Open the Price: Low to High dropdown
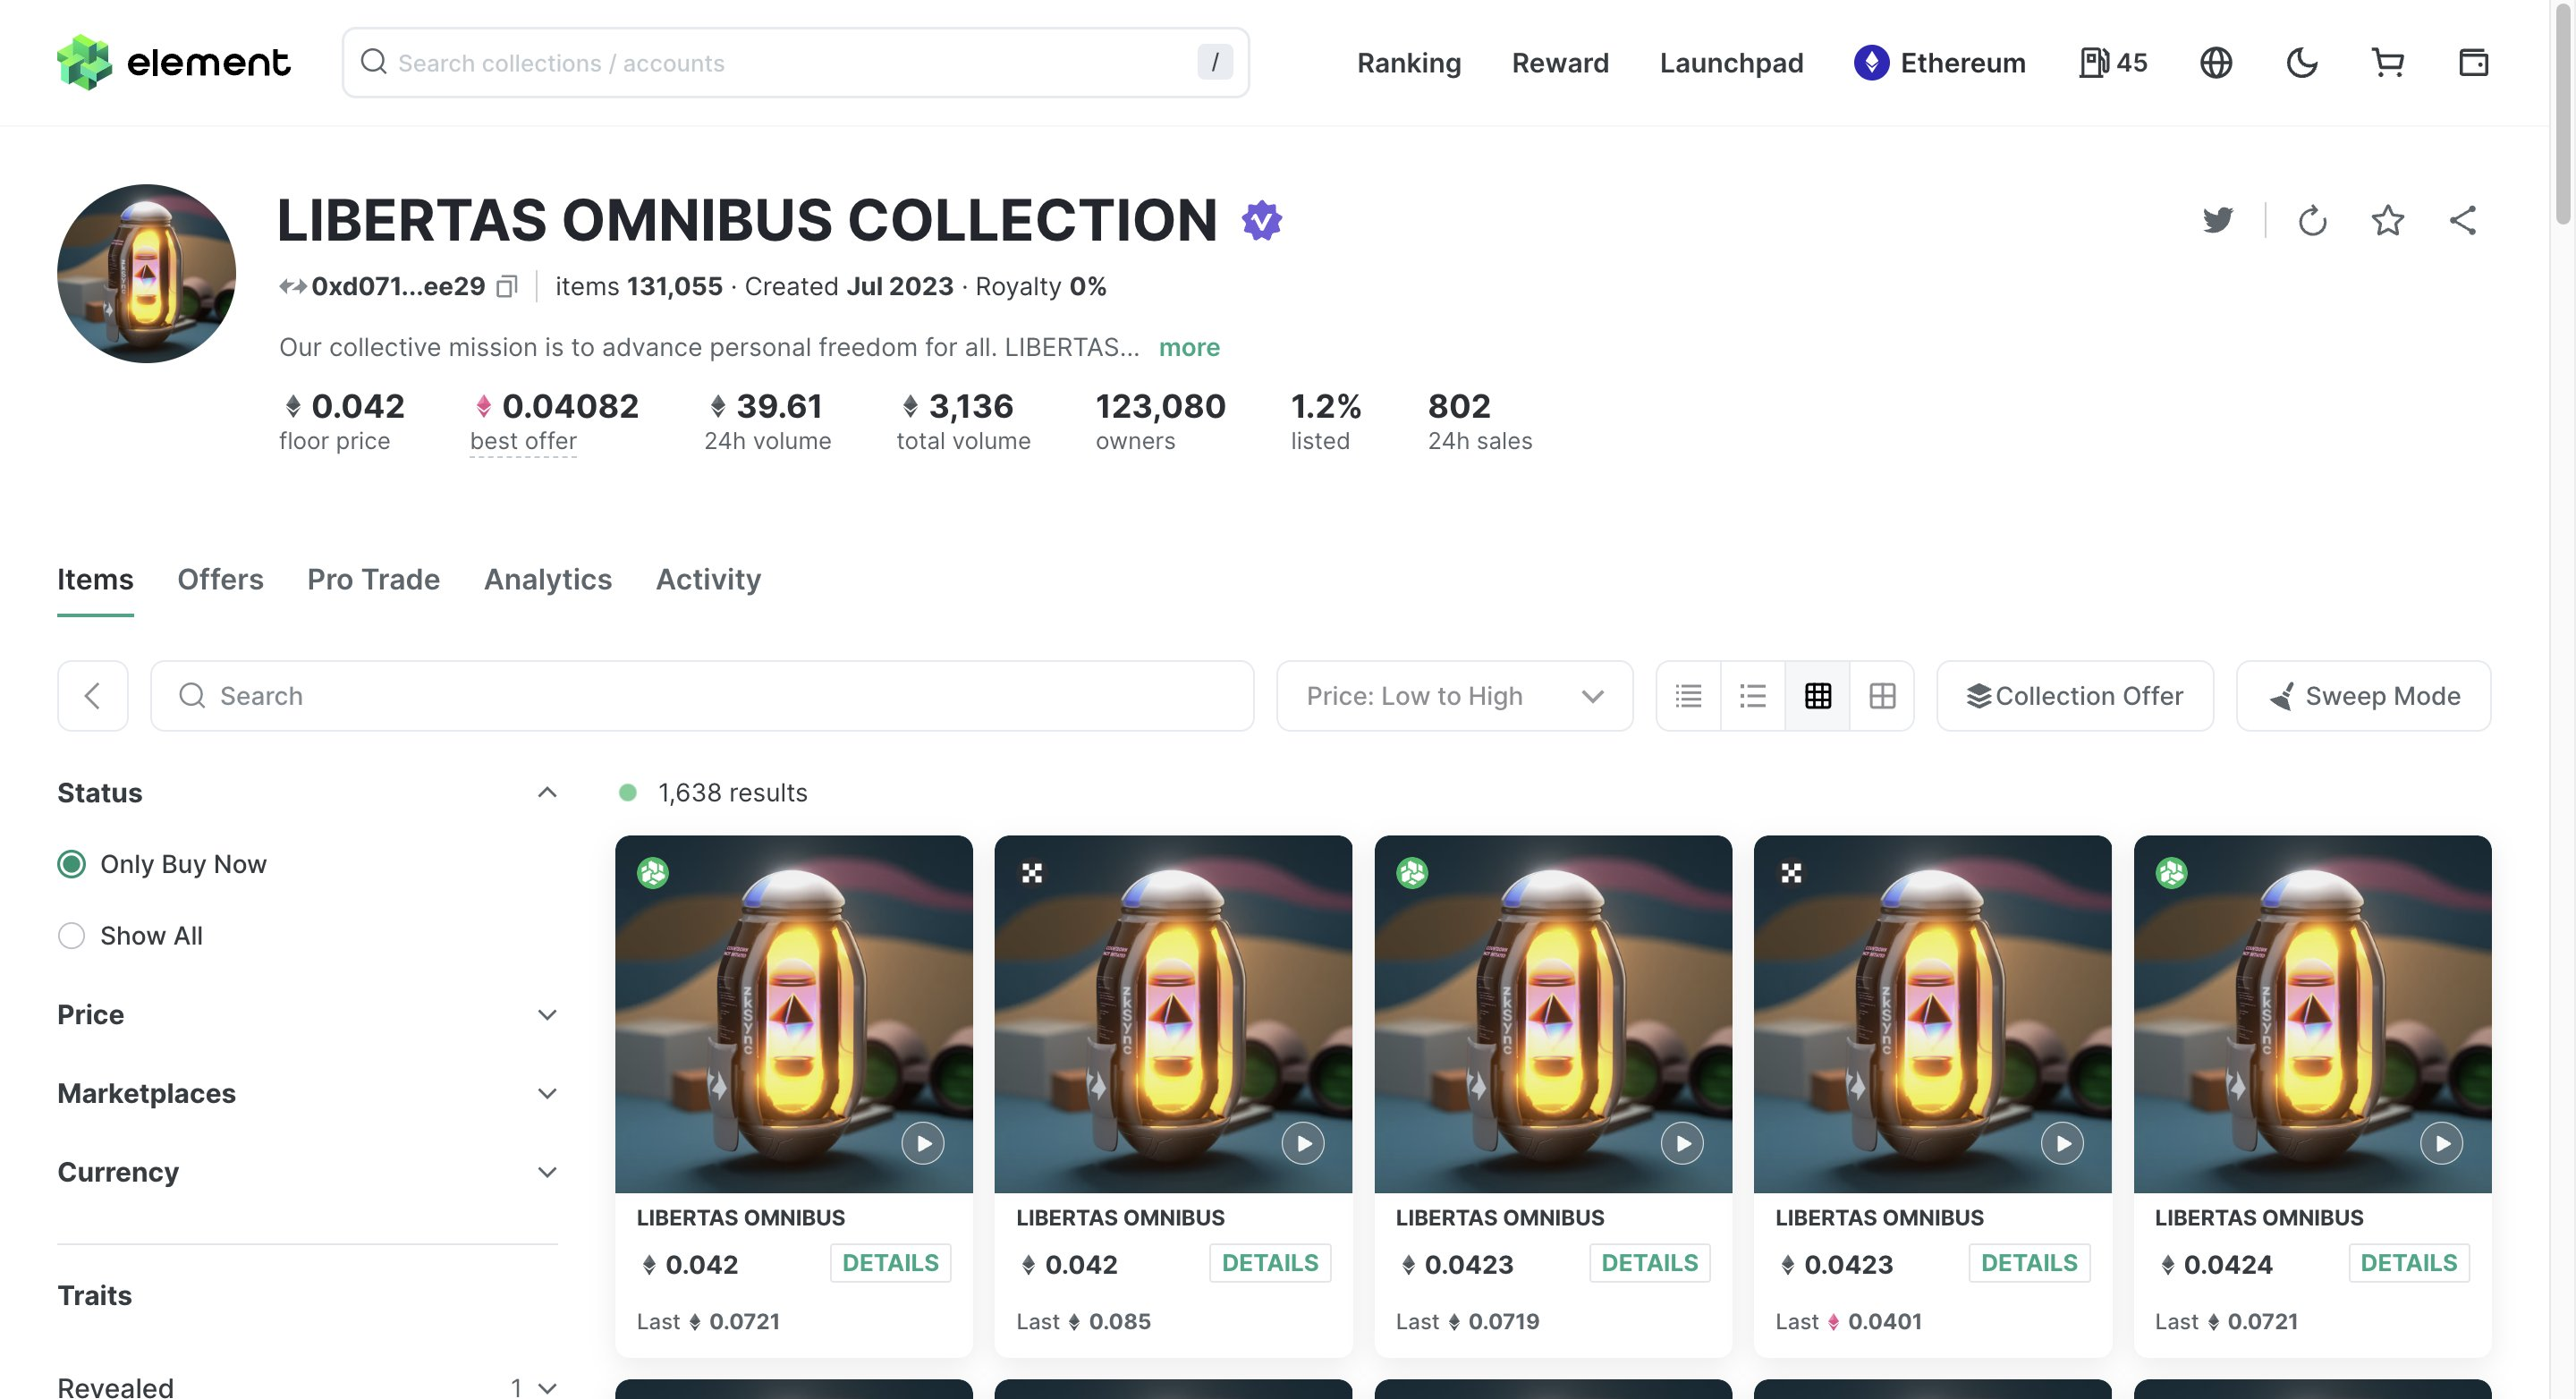 coord(1454,696)
